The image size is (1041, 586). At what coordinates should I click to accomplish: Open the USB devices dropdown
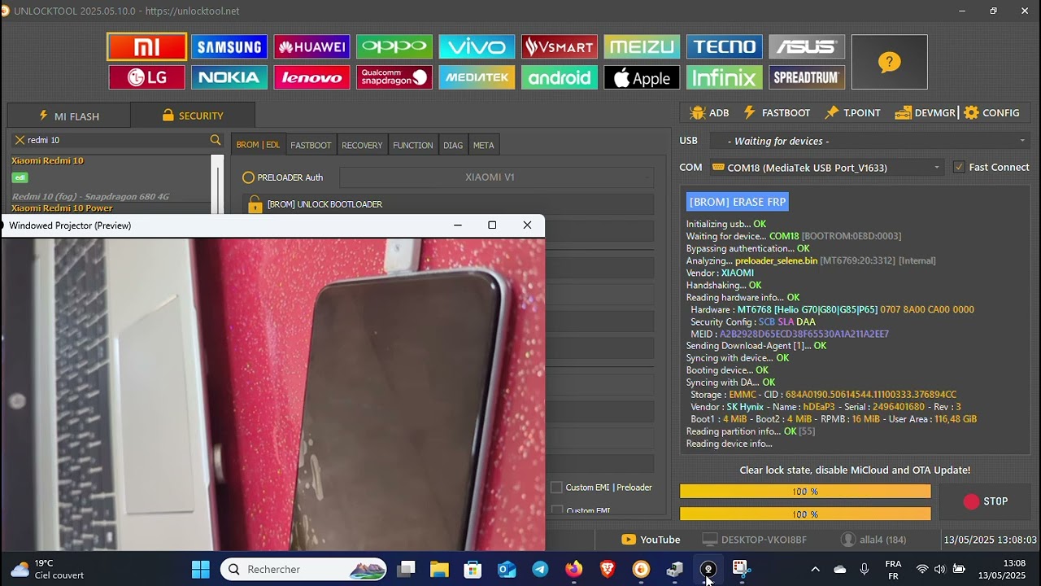(x=869, y=141)
